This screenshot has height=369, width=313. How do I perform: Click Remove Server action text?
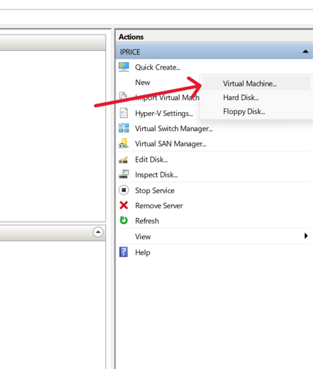(x=159, y=206)
